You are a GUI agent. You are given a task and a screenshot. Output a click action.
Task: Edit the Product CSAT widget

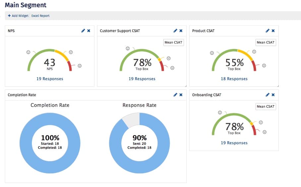pos(268,31)
